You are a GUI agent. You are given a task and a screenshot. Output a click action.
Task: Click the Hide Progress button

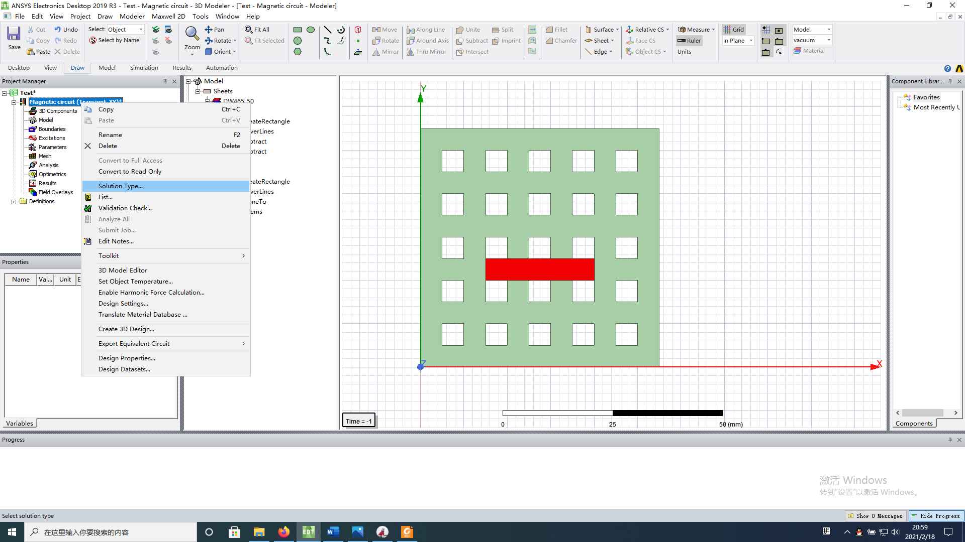936,515
